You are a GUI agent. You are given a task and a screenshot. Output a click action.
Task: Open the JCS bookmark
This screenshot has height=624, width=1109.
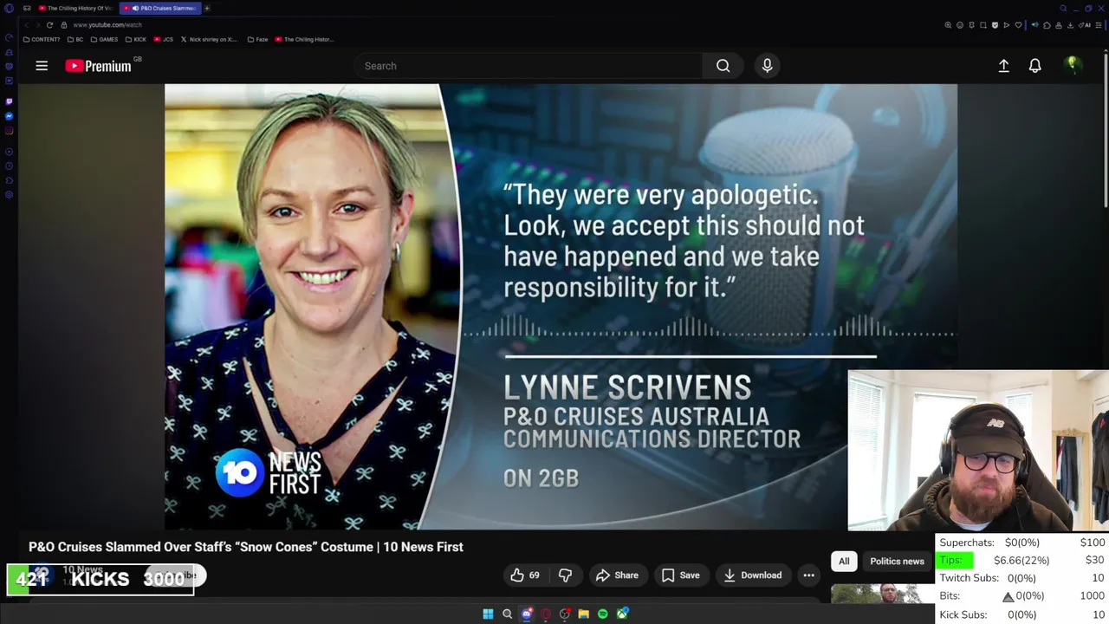164,39
